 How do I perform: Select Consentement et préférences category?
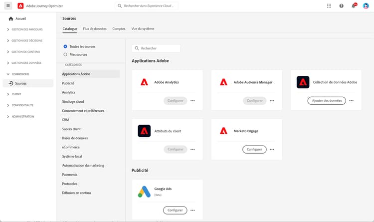click(83, 111)
